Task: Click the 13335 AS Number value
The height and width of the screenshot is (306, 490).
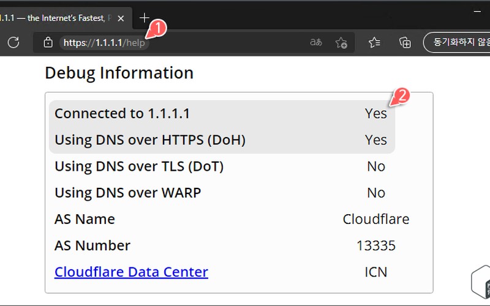Action: click(x=376, y=246)
